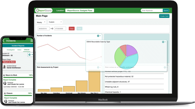Tap the red Return to Work stage badge
This screenshot has width=195, height=109.
pos(9,62)
